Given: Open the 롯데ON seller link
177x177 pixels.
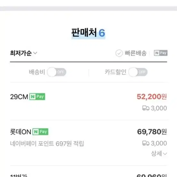Looking at the screenshot, I should (x=20, y=132).
